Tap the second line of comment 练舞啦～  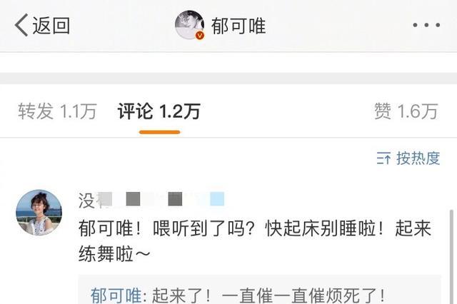tap(114, 253)
